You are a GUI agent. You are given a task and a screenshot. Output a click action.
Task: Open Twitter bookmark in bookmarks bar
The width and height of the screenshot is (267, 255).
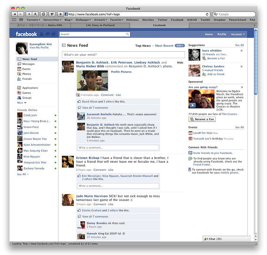(162, 20)
